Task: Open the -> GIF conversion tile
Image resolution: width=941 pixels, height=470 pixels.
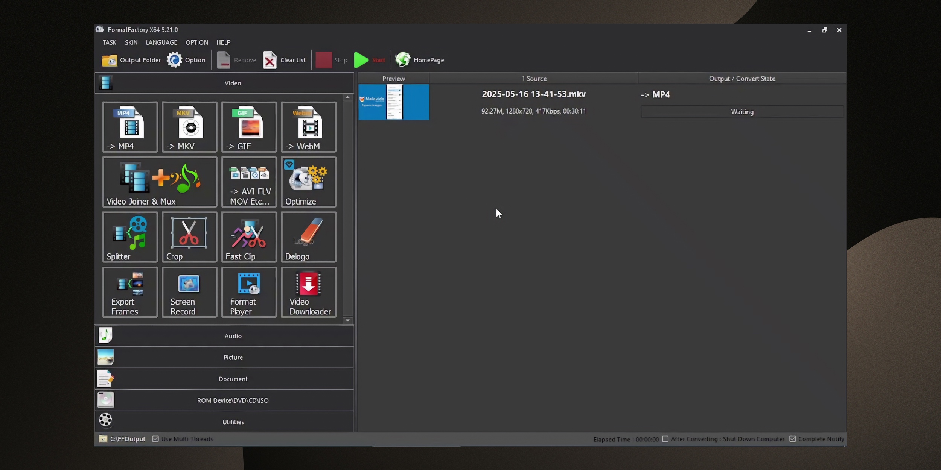Action: click(249, 127)
